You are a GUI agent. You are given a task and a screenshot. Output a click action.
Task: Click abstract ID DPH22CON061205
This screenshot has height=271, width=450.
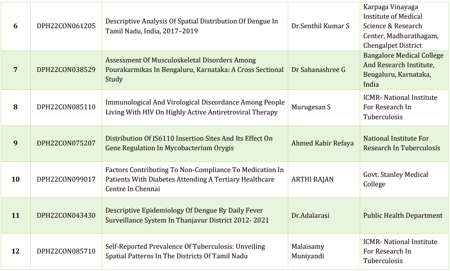click(66, 26)
